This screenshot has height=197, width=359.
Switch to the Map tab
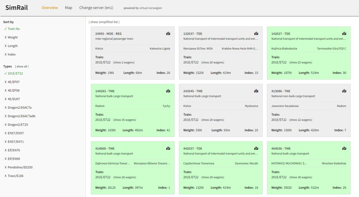pyautogui.click(x=68, y=8)
